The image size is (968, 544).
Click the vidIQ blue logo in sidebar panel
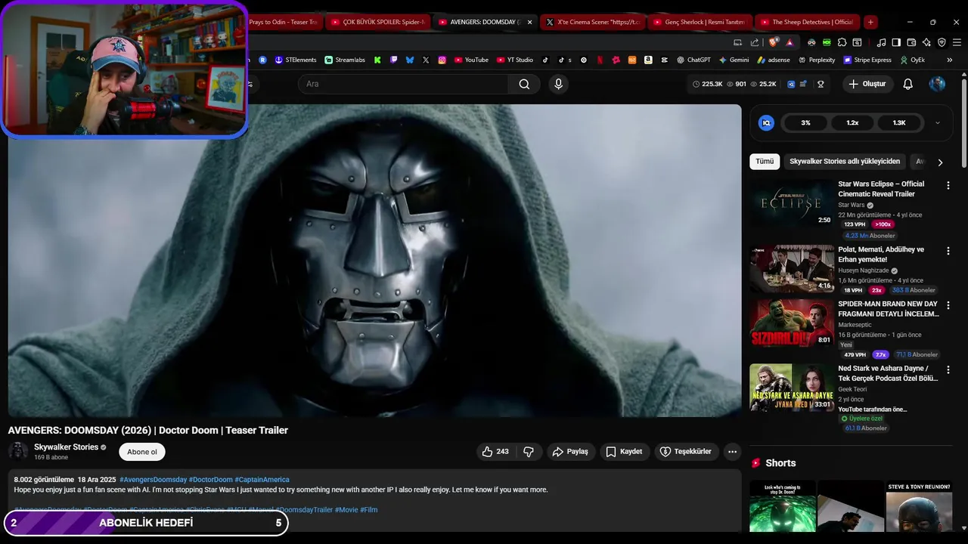click(766, 122)
